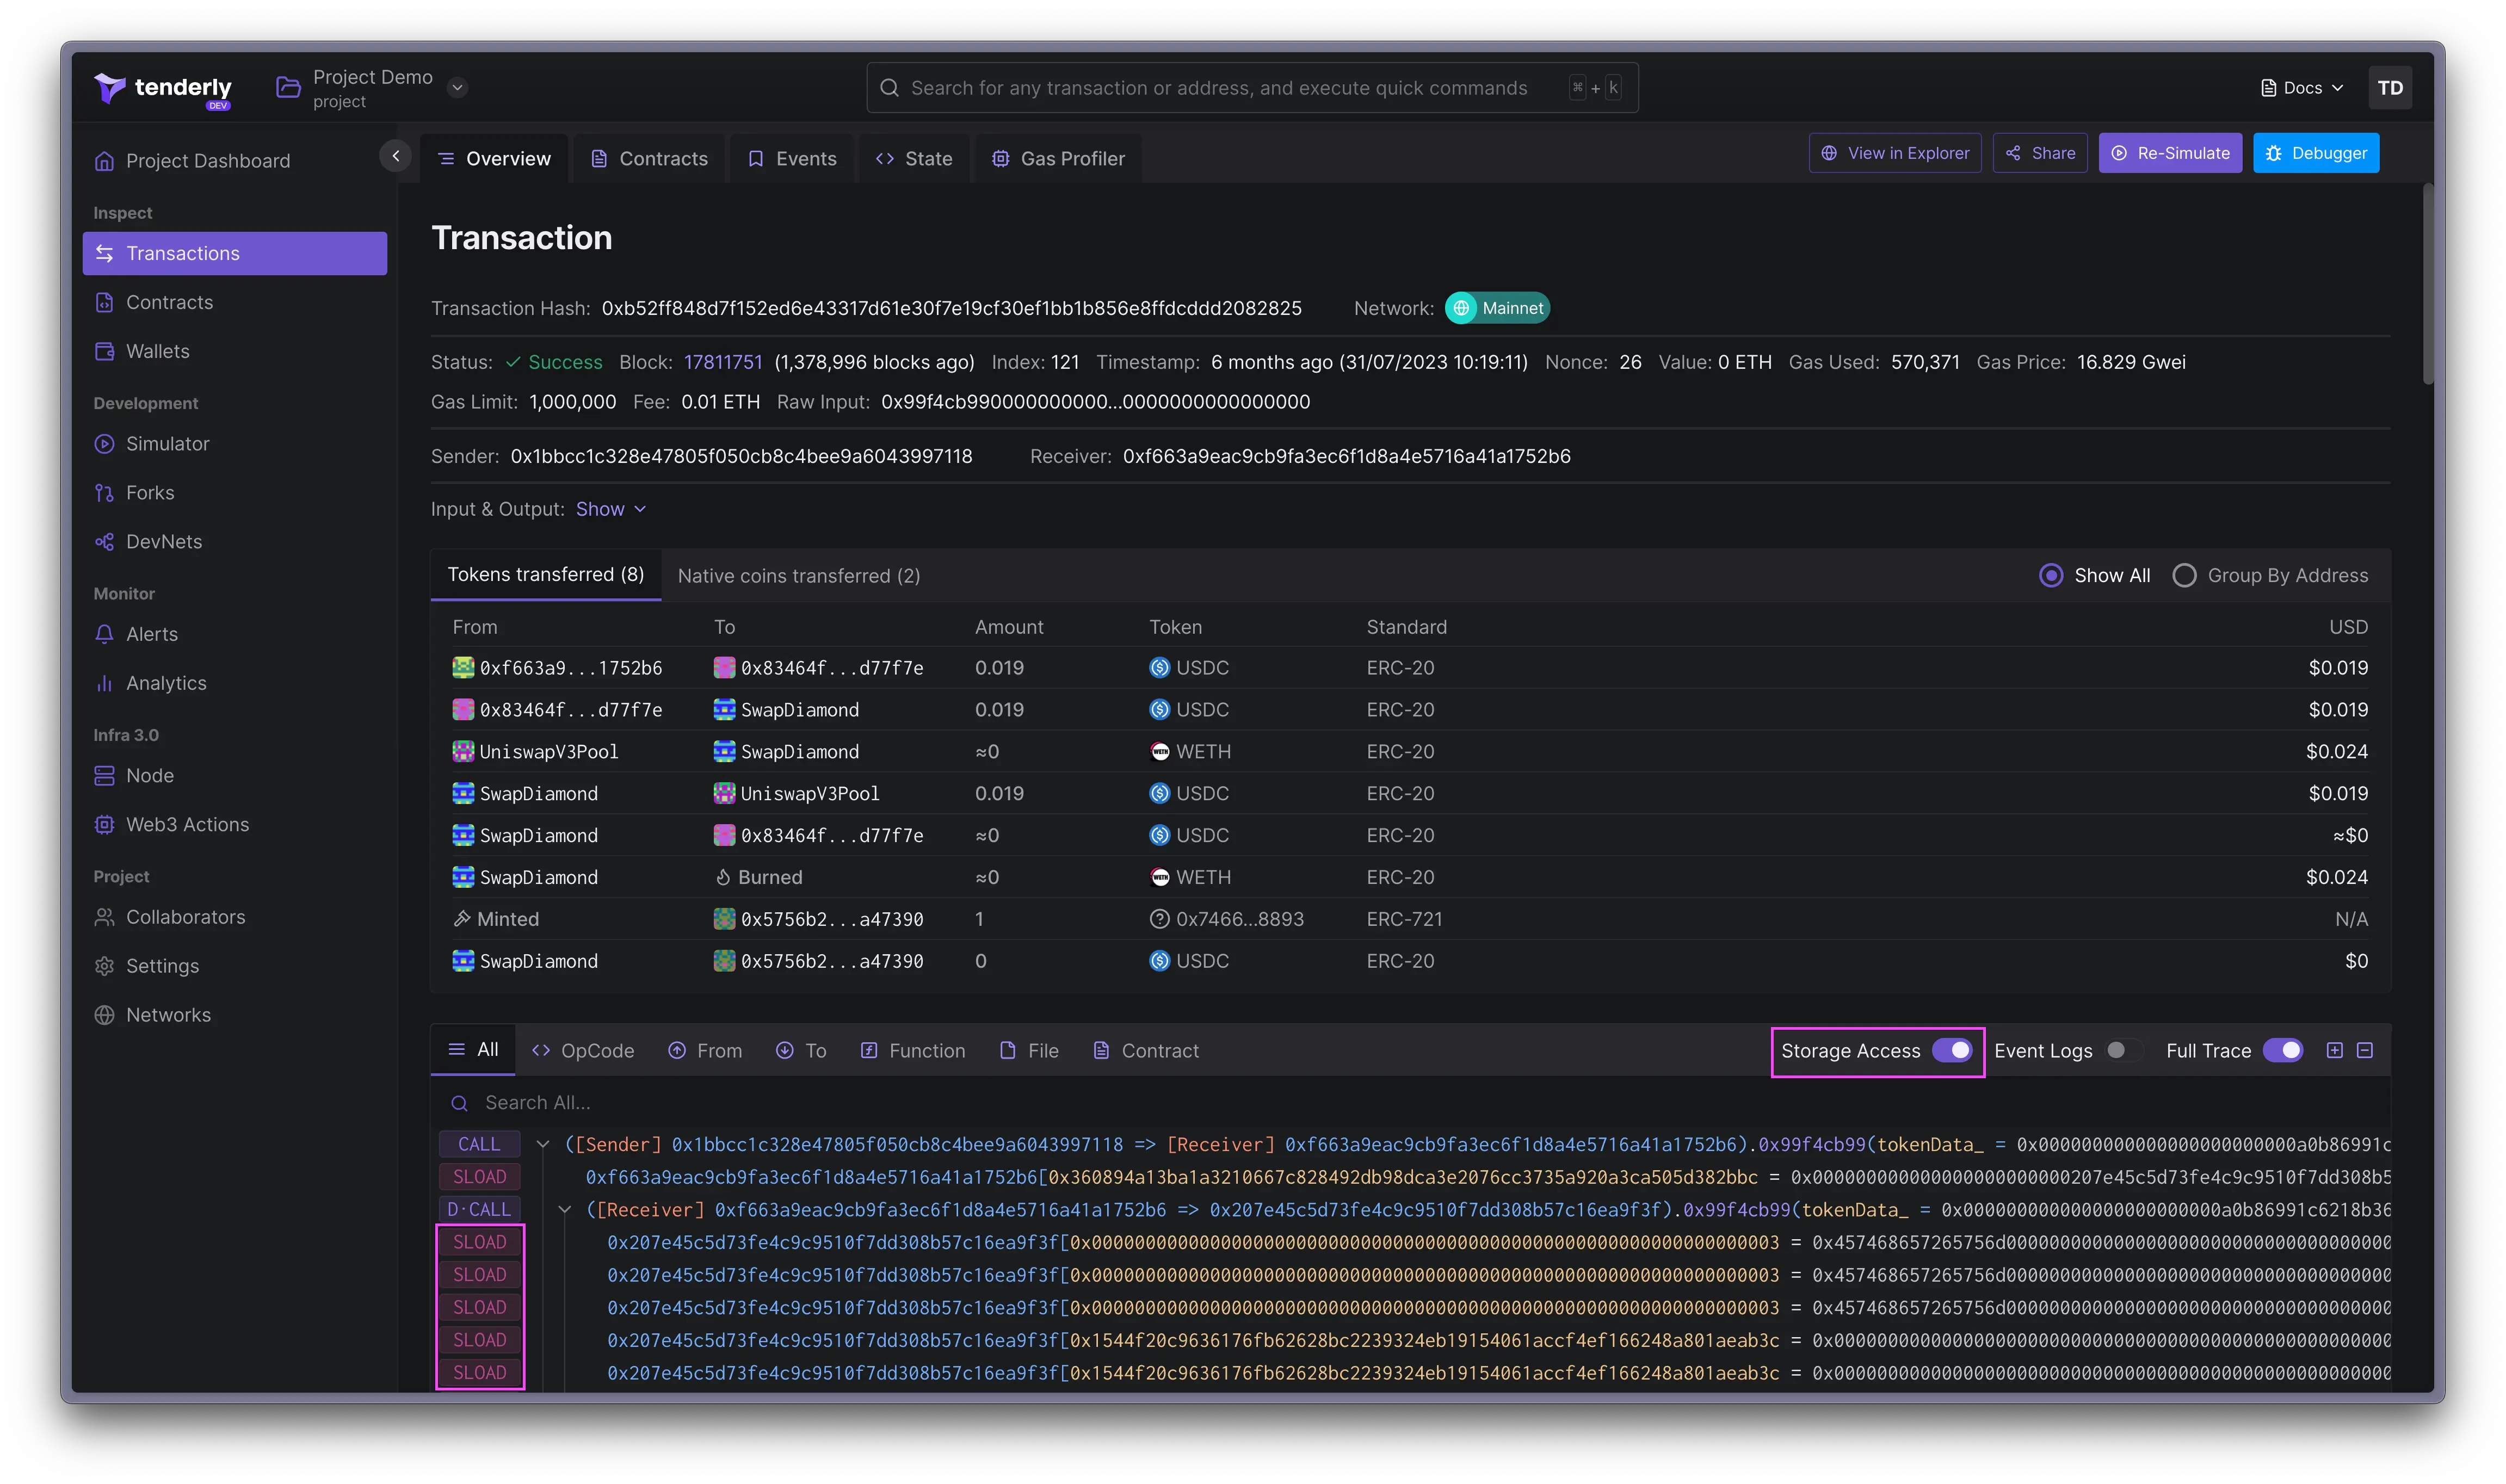This screenshot has height=1484, width=2506.
Task: Click the Forks icon in sidebar
Action: point(104,492)
